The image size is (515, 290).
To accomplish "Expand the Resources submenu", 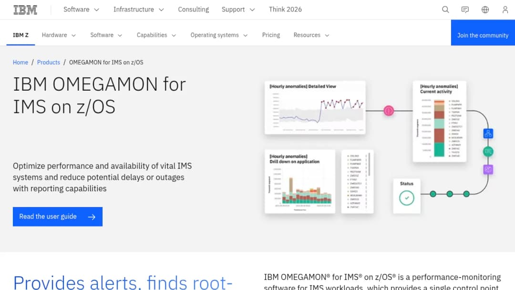I will [311, 35].
